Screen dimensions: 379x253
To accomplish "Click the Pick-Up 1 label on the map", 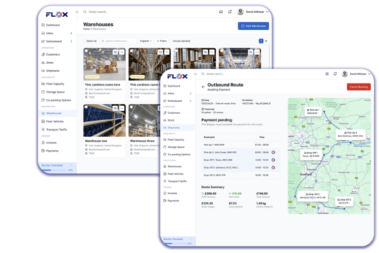I will (313, 111).
